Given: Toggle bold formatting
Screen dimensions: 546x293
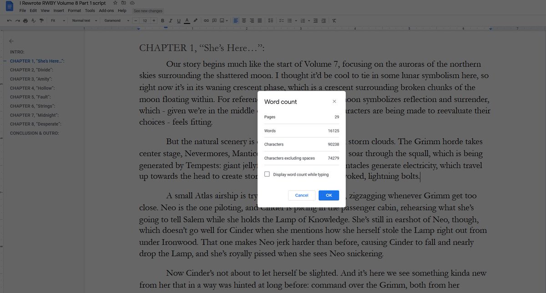Looking at the screenshot, I should point(162,20).
